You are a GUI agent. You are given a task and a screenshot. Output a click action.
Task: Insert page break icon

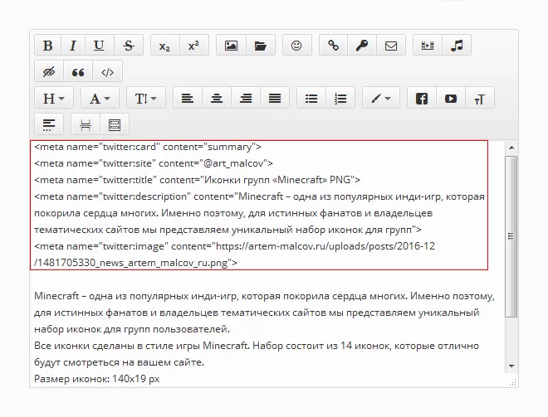(86, 124)
